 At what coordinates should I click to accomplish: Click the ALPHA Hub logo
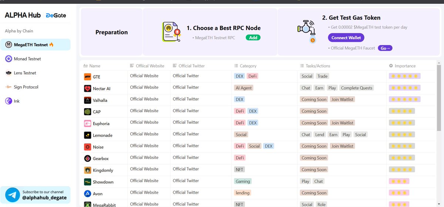[x=23, y=15]
